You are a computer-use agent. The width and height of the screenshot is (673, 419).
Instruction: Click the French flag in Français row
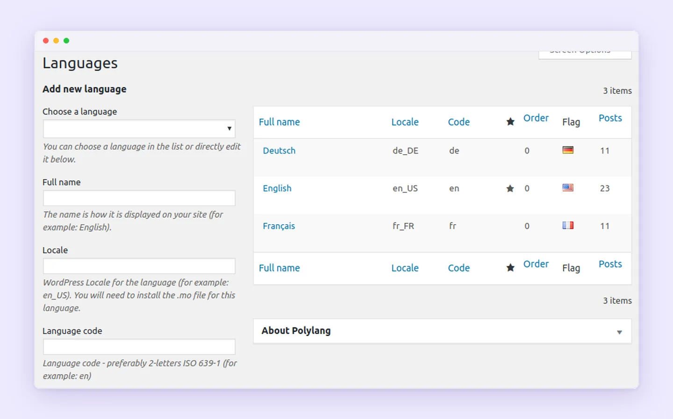tap(568, 225)
